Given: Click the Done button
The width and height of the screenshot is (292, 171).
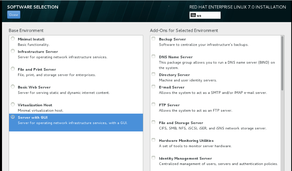Looking at the screenshot, I should (x=14, y=15).
